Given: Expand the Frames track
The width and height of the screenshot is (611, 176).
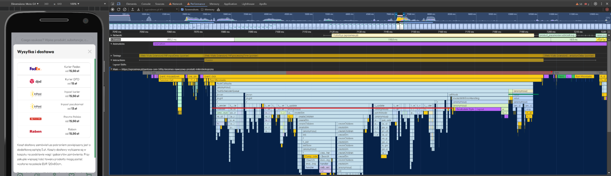Looking at the screenshot, I should click(x=111, y=39).
